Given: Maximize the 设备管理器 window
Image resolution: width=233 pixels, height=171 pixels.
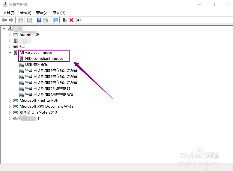Looking at the screenshot, I should [213, 4].
